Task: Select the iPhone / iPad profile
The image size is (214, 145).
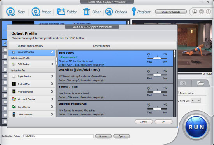Action: (116, 92)
